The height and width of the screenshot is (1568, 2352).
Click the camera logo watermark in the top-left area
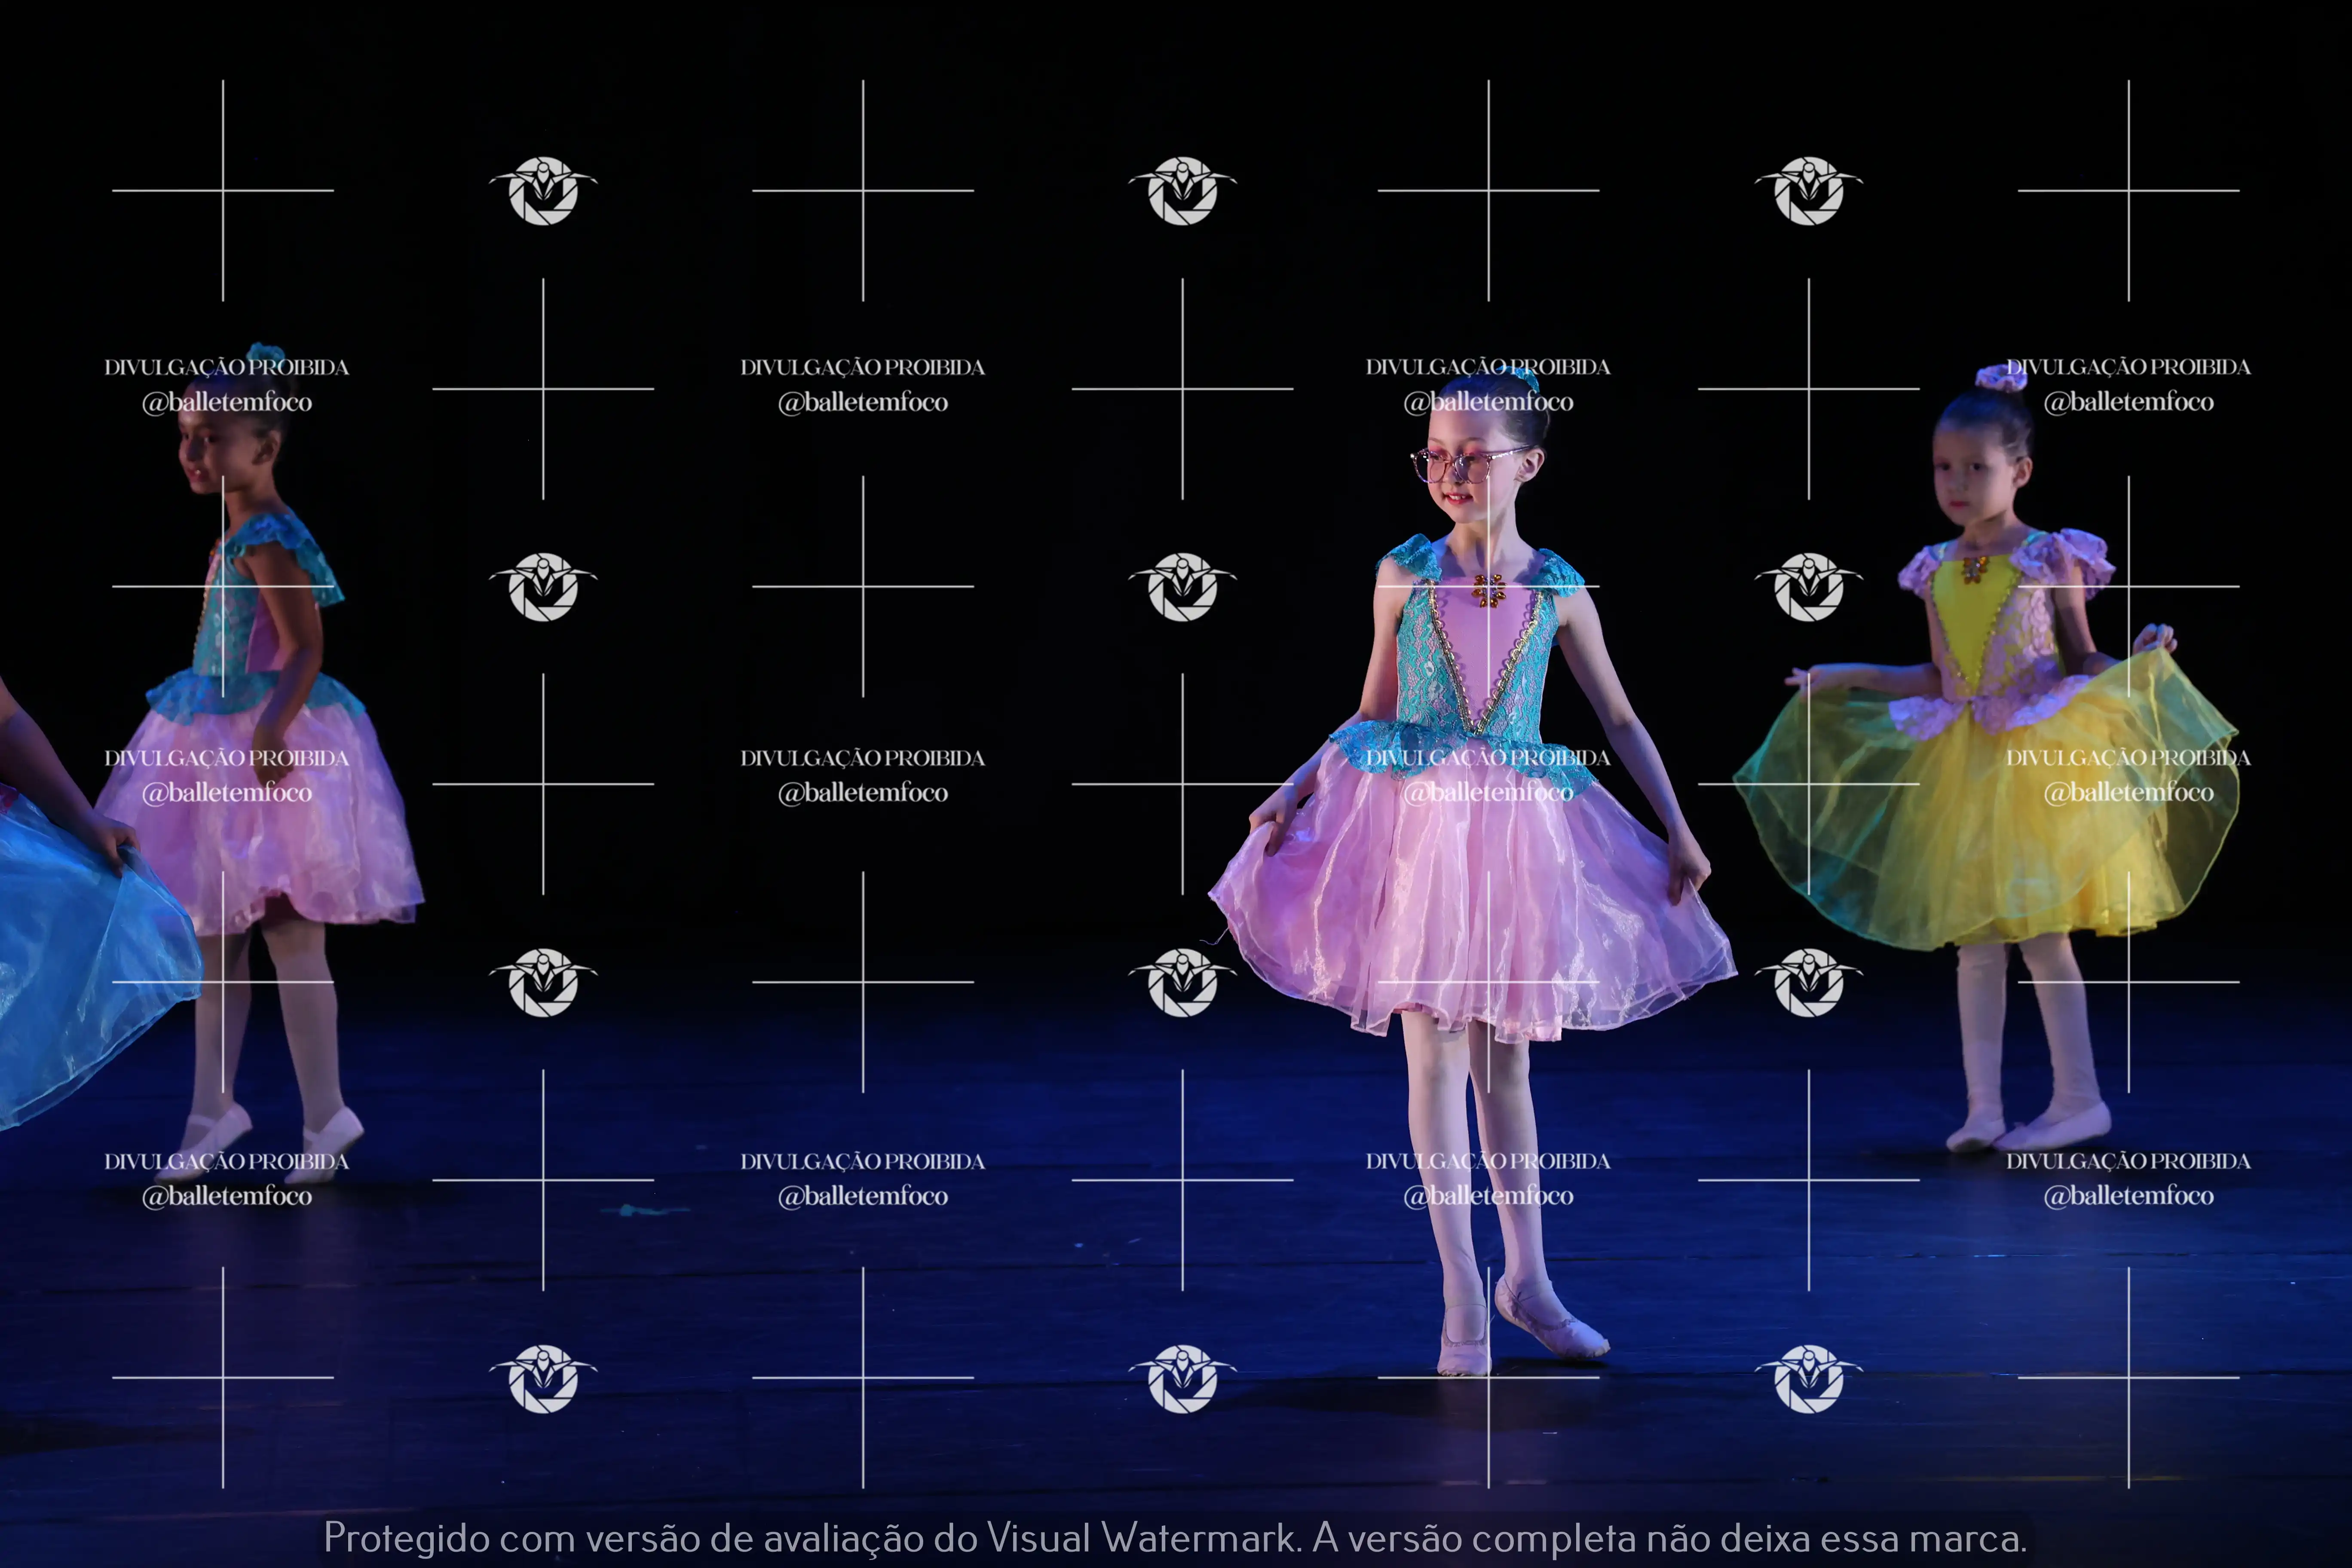(x=543, y=190)
